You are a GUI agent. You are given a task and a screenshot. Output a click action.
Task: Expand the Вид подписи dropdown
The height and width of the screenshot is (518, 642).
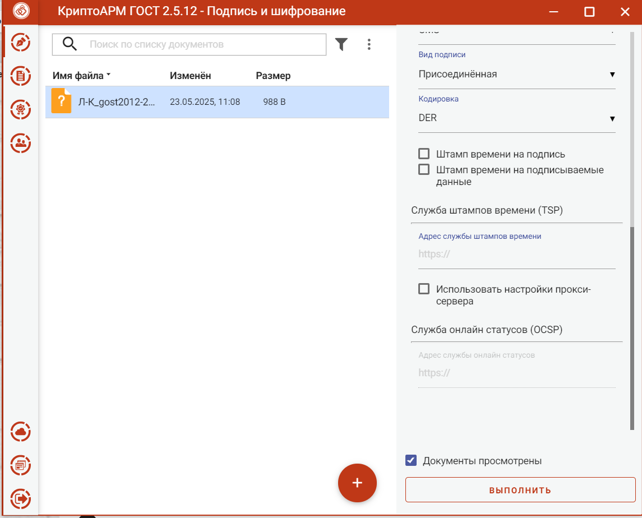coord(517,74)
